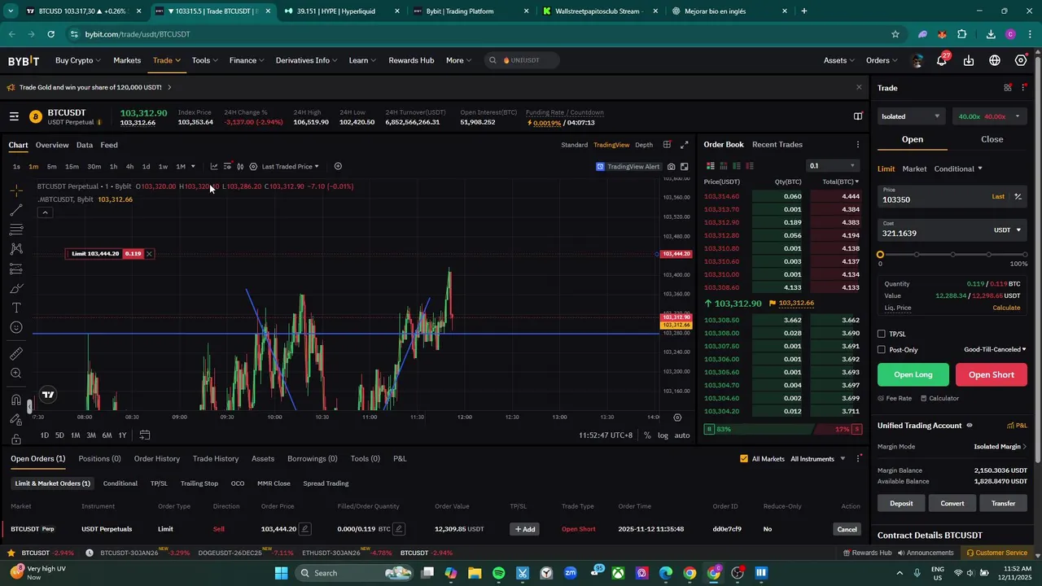Click the Open Long button

click(x=913, y=374)
